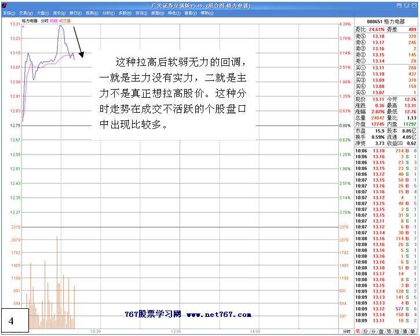Click the 股本 8.05亿 value

pyautogui.click(x=410, y=131)
